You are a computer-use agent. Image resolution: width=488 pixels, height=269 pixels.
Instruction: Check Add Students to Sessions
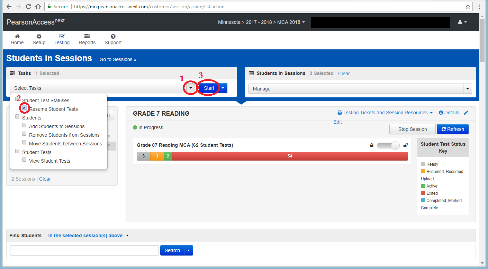[25, 125]
